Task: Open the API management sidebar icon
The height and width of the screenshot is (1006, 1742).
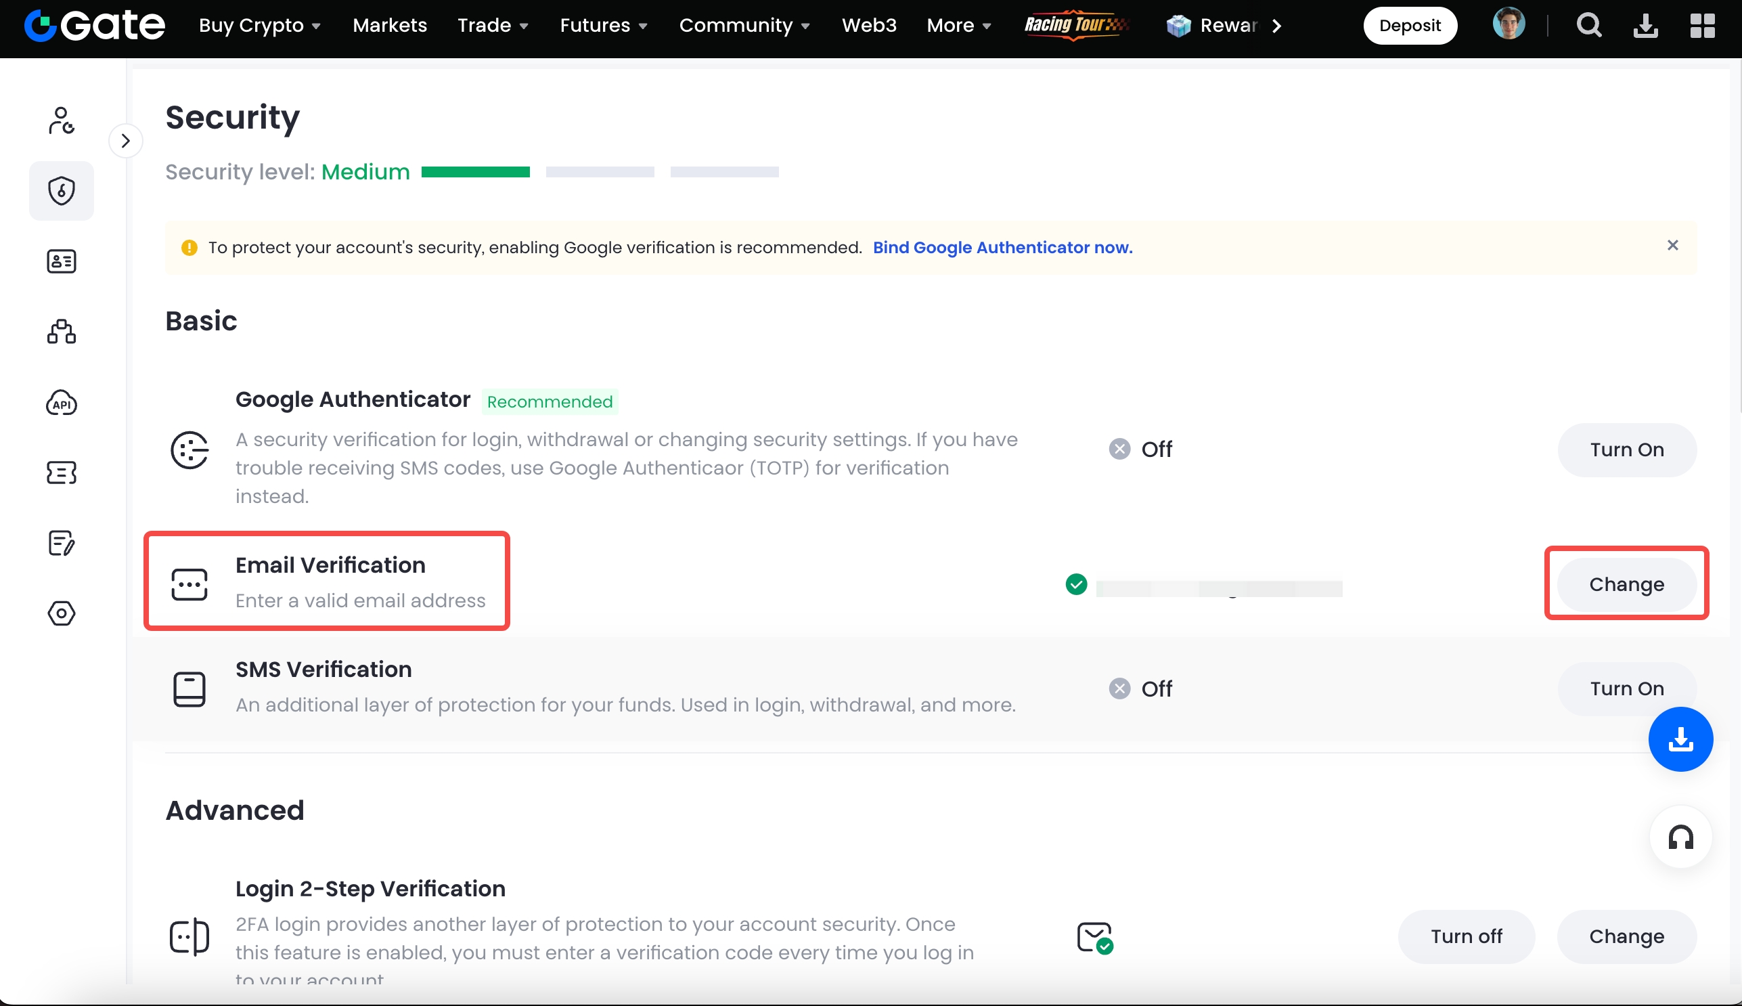Action: (x=62, y=403)
